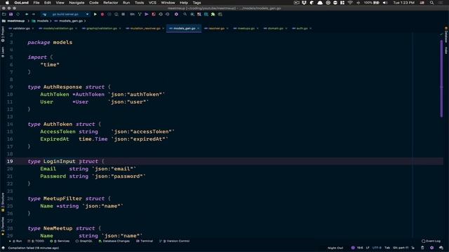
Task: Click the Password string field line
Action: 93,176
